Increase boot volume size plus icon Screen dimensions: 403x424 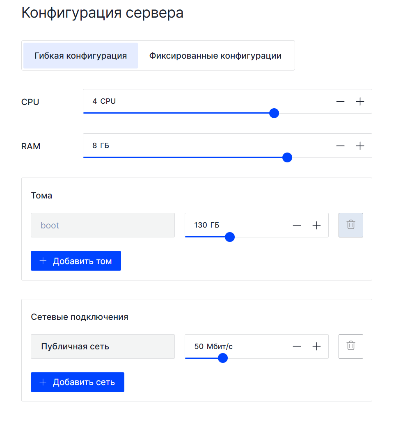click(316, 225)
